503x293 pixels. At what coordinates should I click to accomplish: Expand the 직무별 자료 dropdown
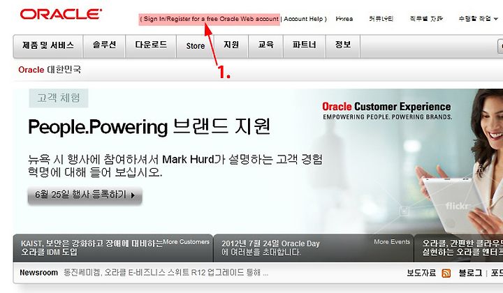426,19
